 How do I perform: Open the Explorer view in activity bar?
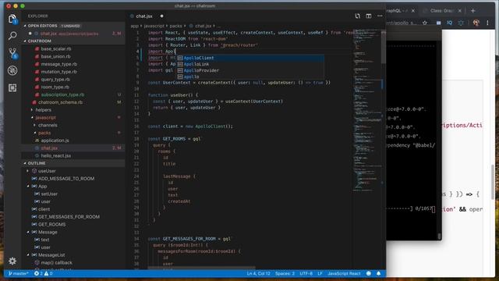pyautogui.click(x=12, y=19)
